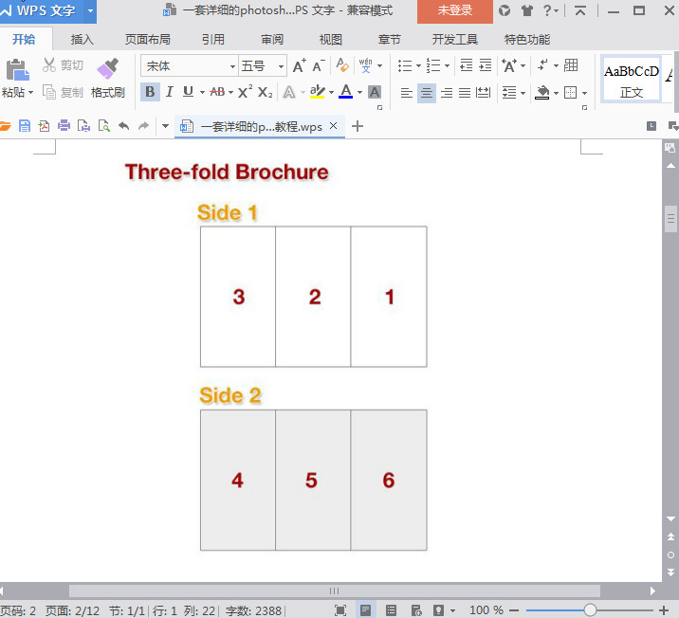Viewport: 679px width, 618px height.
Task: Open the 视图 (View) tab
Action: [330, 40]
